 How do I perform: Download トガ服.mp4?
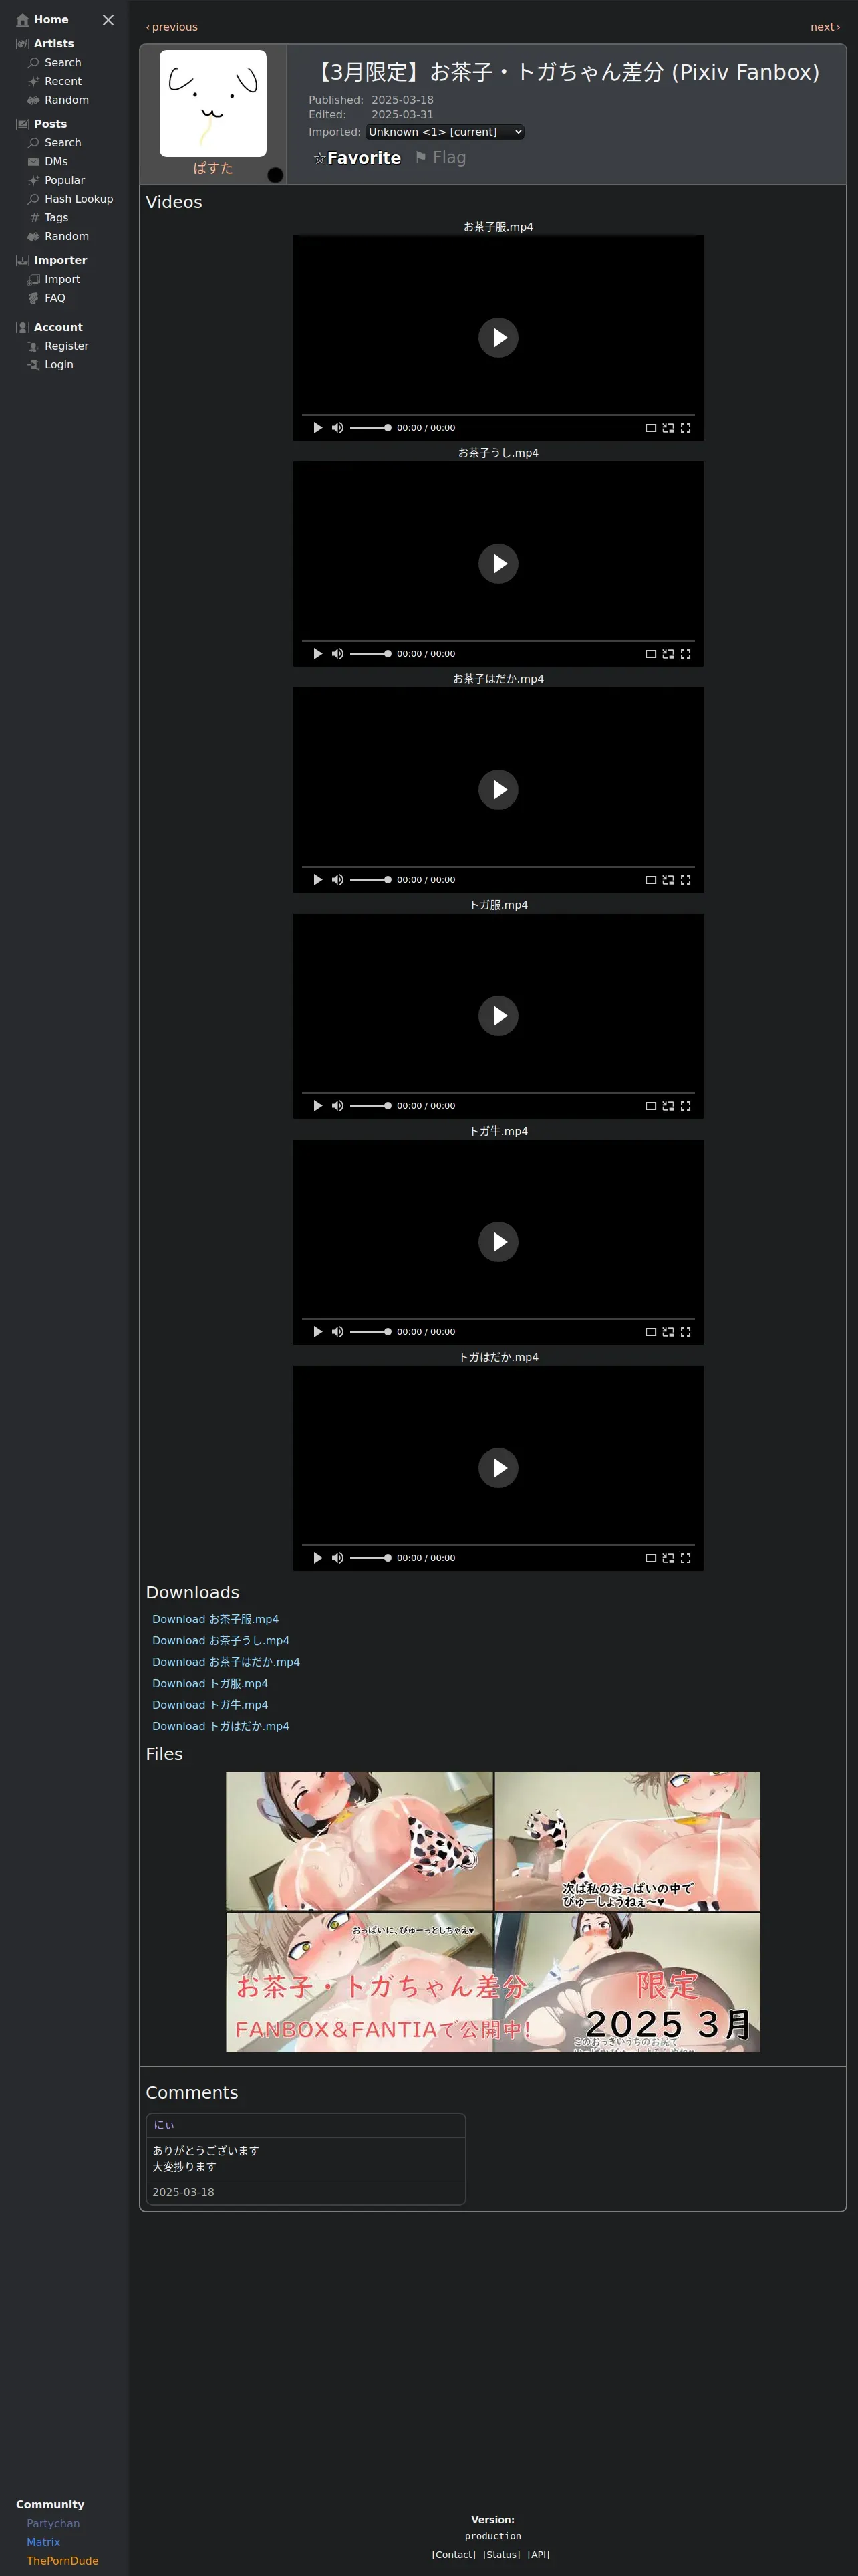pos(210,1684)
